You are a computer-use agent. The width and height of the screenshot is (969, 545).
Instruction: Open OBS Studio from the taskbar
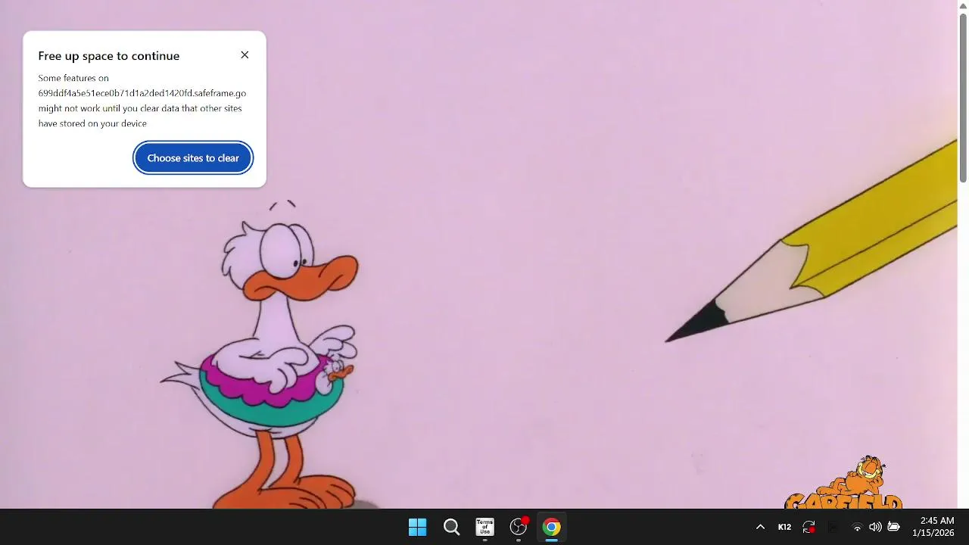pos(519,527)
